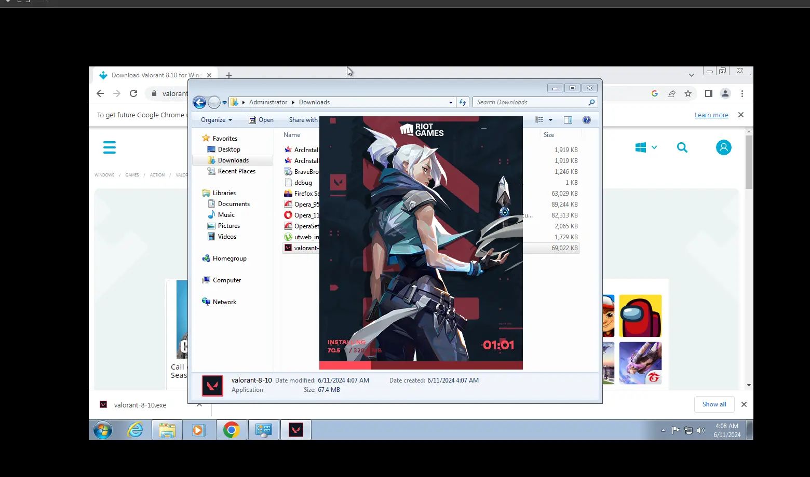
Task: Change the view with the views icon
Action: point(539,120)
